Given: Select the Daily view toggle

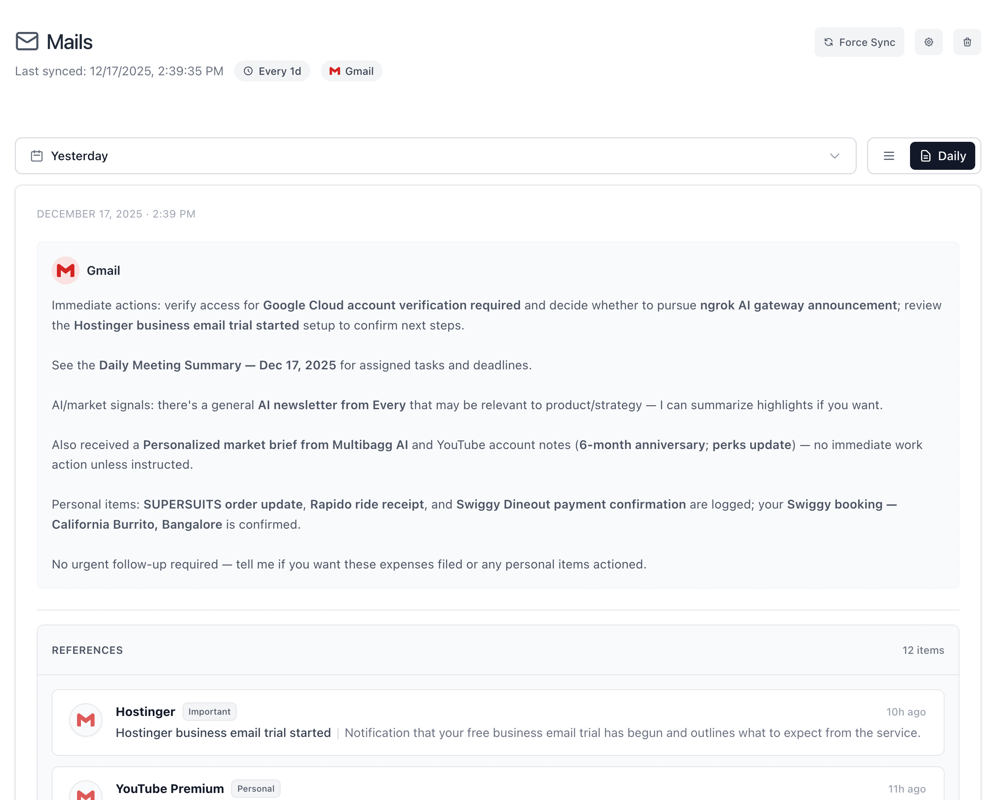Looking at the screenshot, I should 942,156.
